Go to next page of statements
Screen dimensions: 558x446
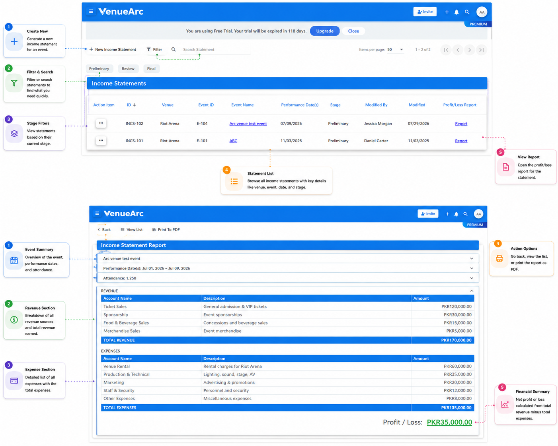coord(470,50)
